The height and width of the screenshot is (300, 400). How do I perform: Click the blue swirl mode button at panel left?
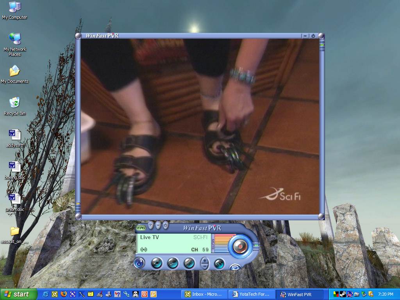[x=139, y=263]
